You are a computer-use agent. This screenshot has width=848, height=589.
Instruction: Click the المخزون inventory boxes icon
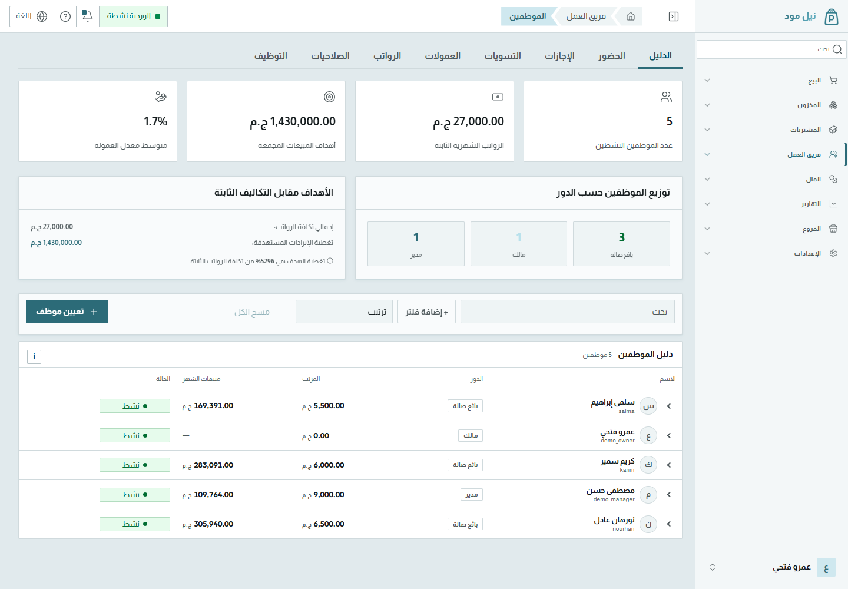(833, 105)
